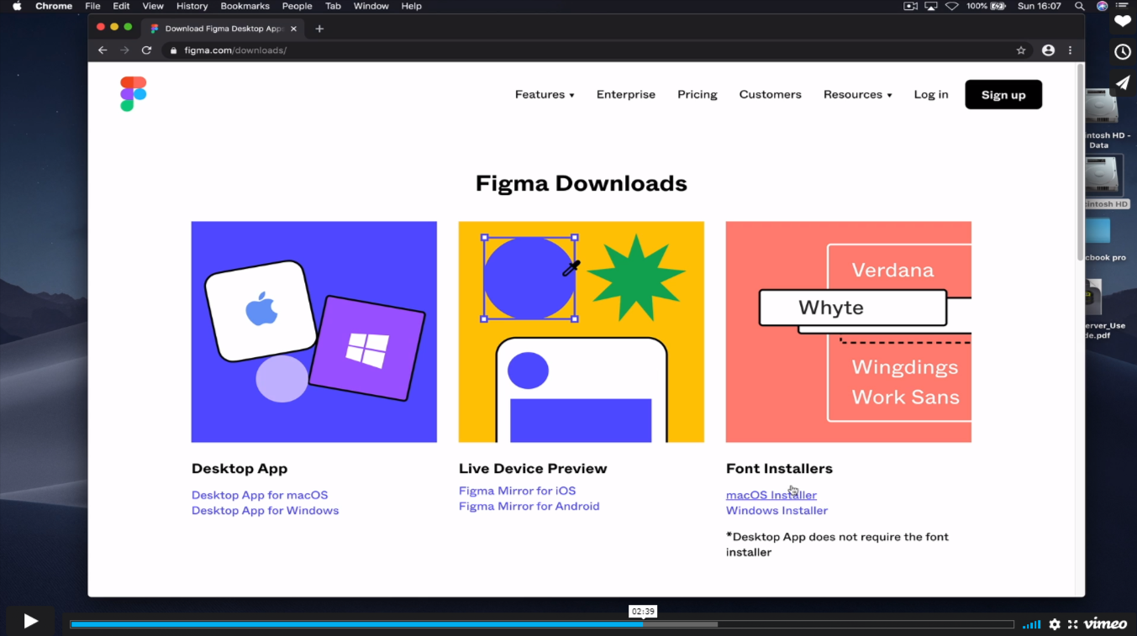Click Wi-Fi icon in menu bar
The image size is (1137, 636).
coord(952,6)
